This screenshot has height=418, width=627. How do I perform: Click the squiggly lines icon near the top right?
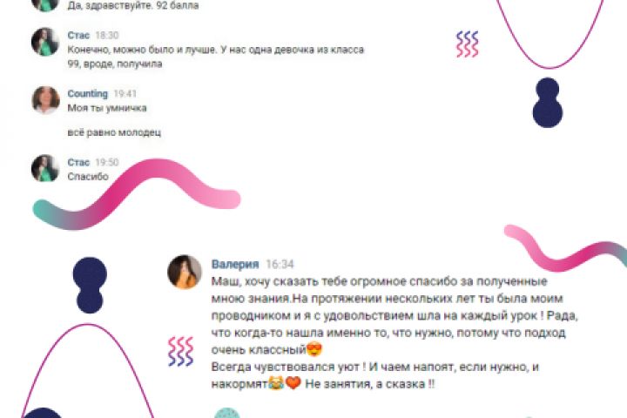pyautogui.click(x=468, y=44)
